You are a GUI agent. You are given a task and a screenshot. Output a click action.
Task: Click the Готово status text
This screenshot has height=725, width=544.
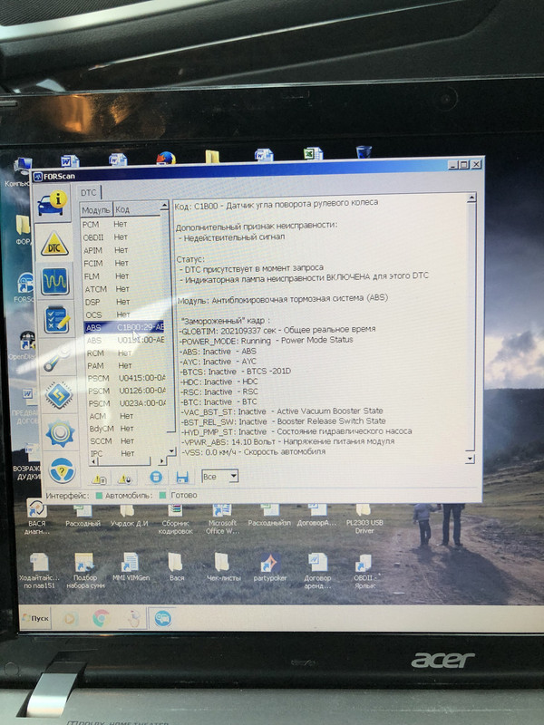(x=184, y=495)
